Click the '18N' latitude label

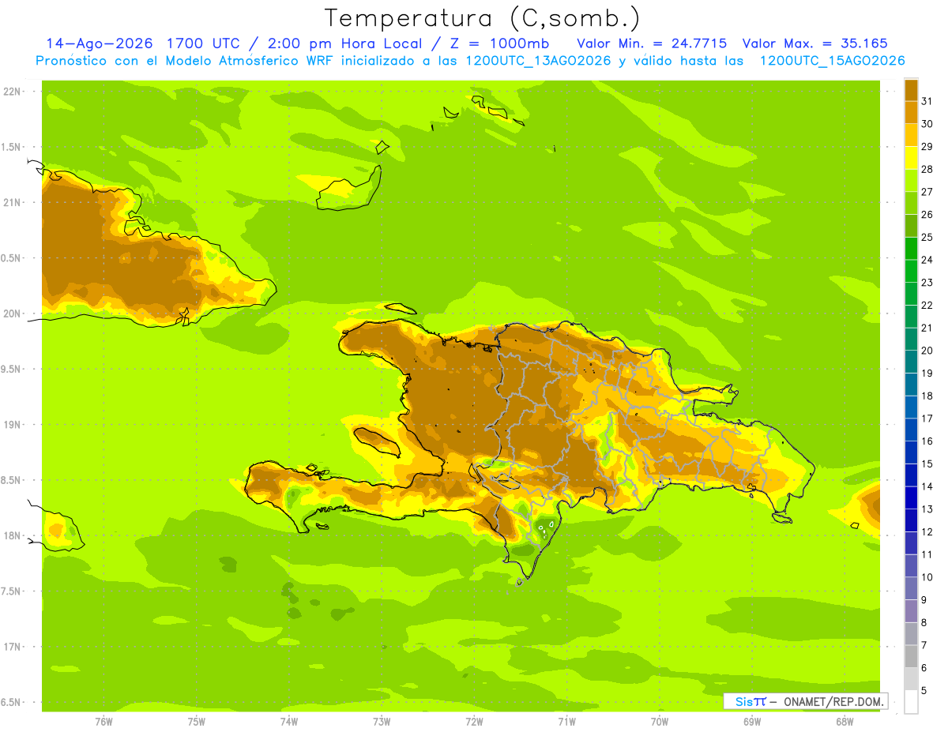(13, 535)
